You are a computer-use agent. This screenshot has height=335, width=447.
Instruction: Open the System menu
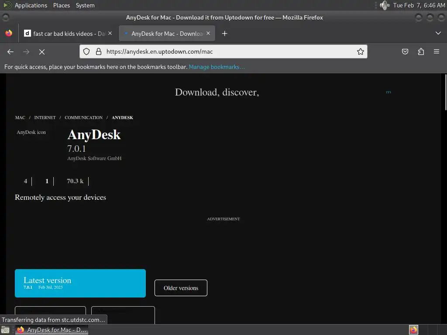(85, 5)
